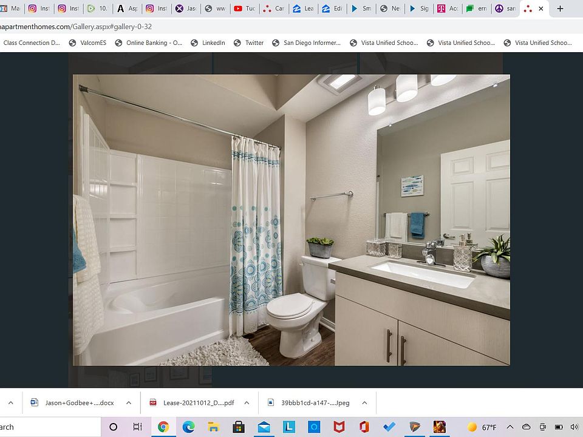
Task: Switch to the 'Jas' tab
Action: 186,8
